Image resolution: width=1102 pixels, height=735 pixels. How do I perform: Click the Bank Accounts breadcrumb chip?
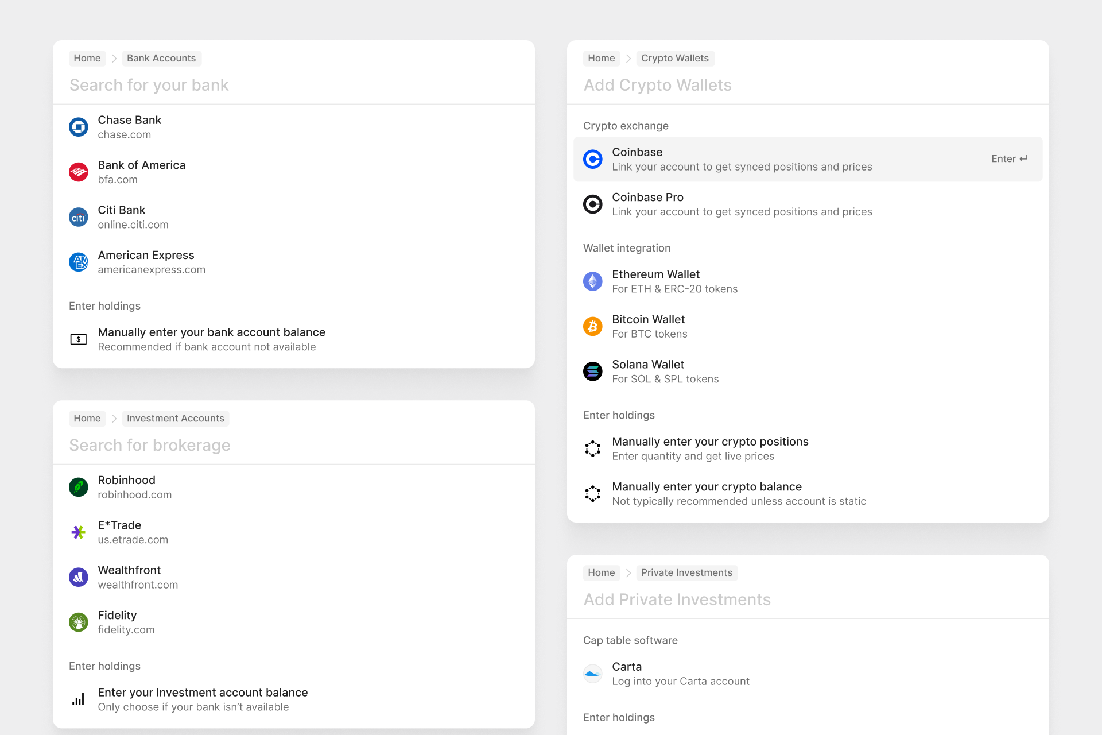161,58
